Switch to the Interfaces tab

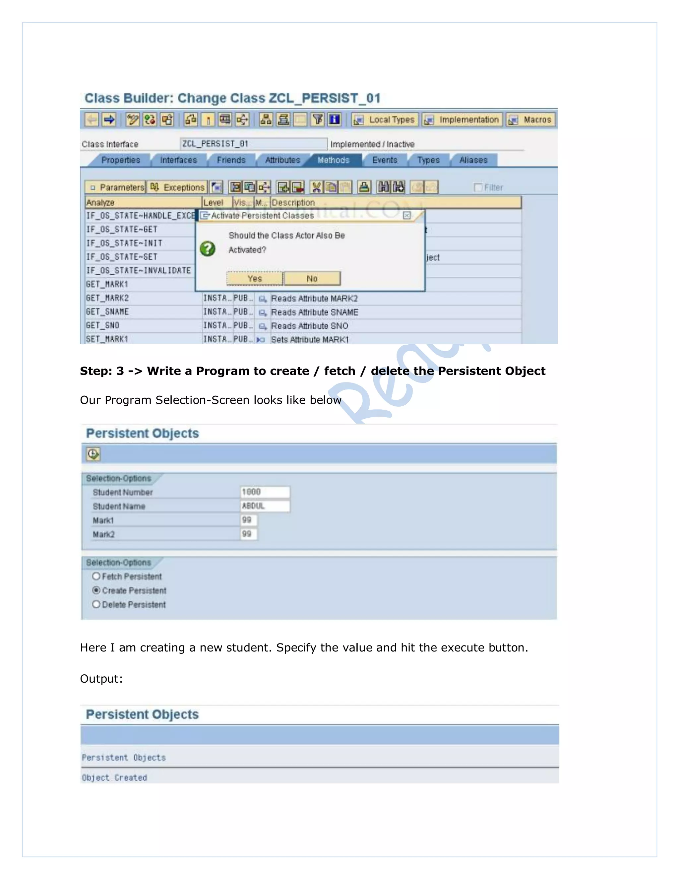pos(179,160)
